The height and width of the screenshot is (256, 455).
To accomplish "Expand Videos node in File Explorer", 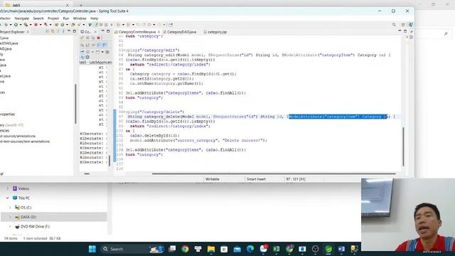I will (8, 188).
